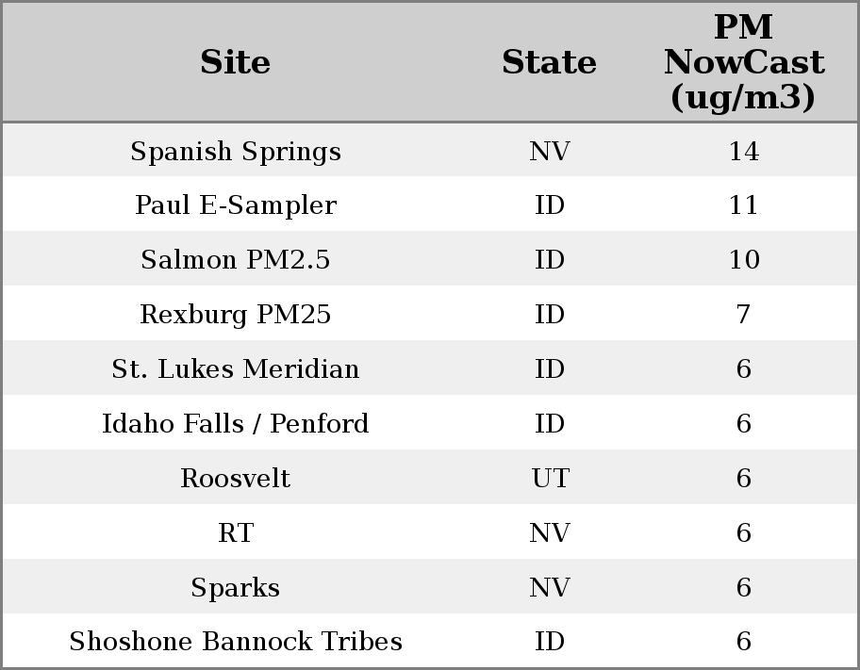The image size is (860, 670).
Task: Click the RT site name
Action: pos(235,533)
